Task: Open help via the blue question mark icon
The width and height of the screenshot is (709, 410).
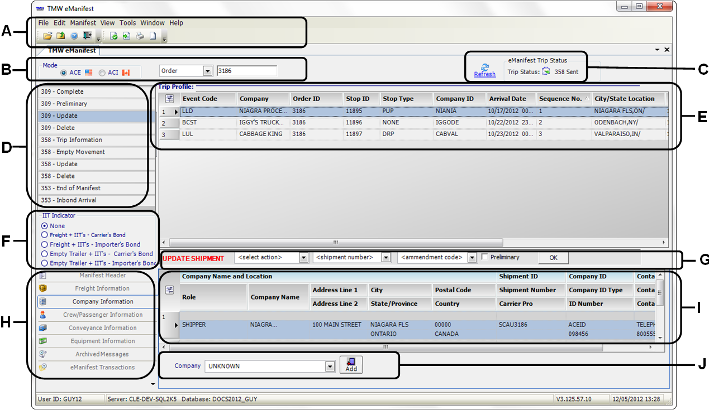Action: pyautogui.click(x=74, y=36)
